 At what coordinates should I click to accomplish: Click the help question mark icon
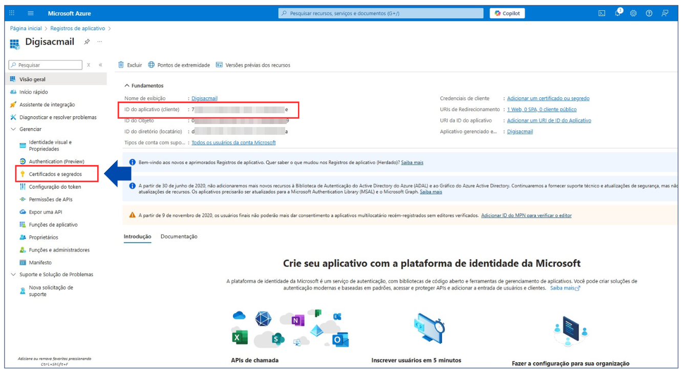(x=649, y=13)
